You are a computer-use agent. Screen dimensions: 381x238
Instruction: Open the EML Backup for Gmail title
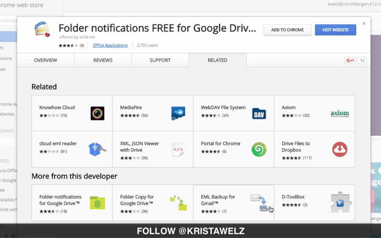click(x=218, y=200)
